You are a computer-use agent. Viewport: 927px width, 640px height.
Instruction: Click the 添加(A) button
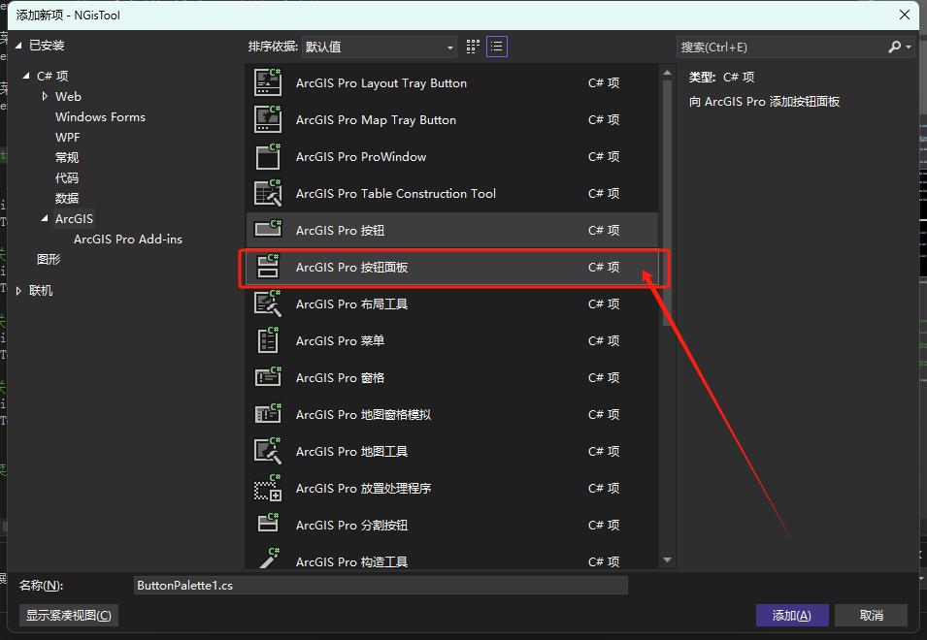click(792, 615)
